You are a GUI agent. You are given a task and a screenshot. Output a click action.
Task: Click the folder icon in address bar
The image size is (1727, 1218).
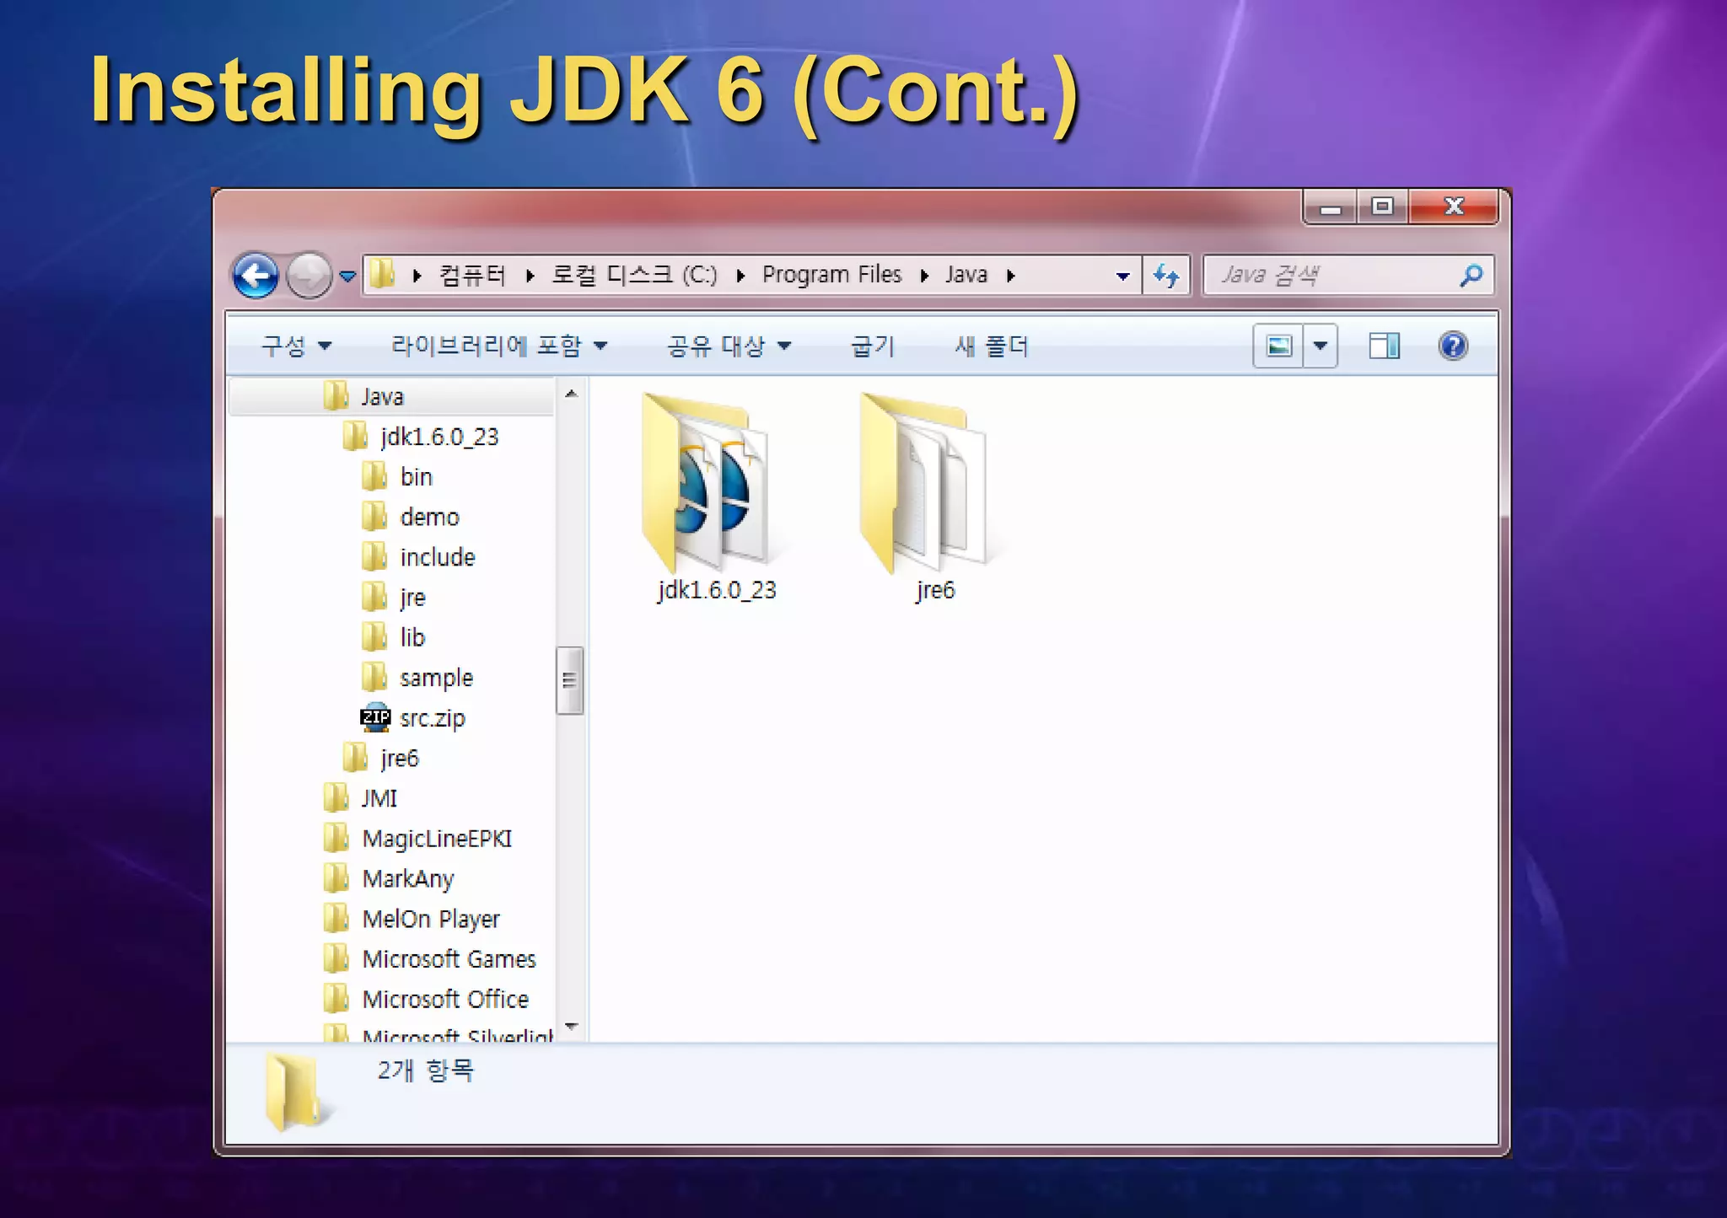coord(383,274)
